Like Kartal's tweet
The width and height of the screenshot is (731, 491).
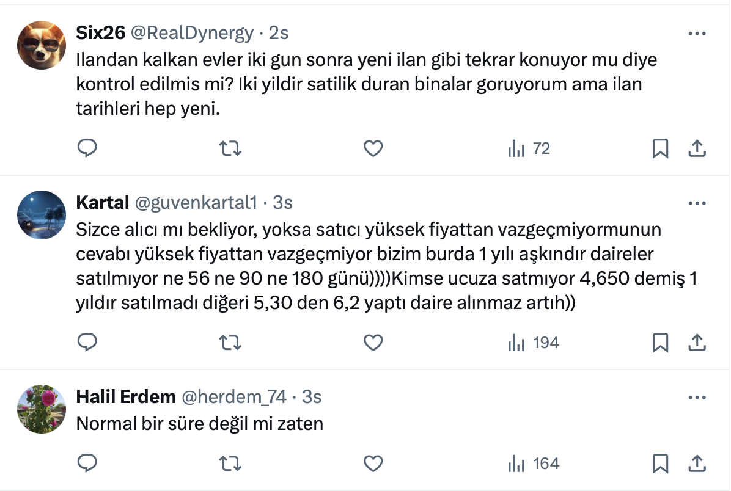click(x=373, y=343)
